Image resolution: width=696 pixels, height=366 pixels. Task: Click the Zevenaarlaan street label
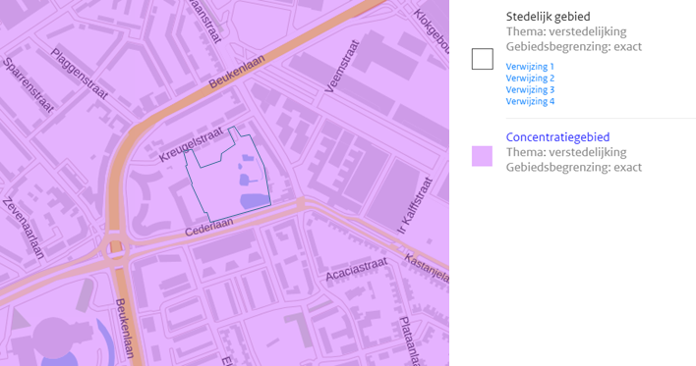click(x=24, y=229)
